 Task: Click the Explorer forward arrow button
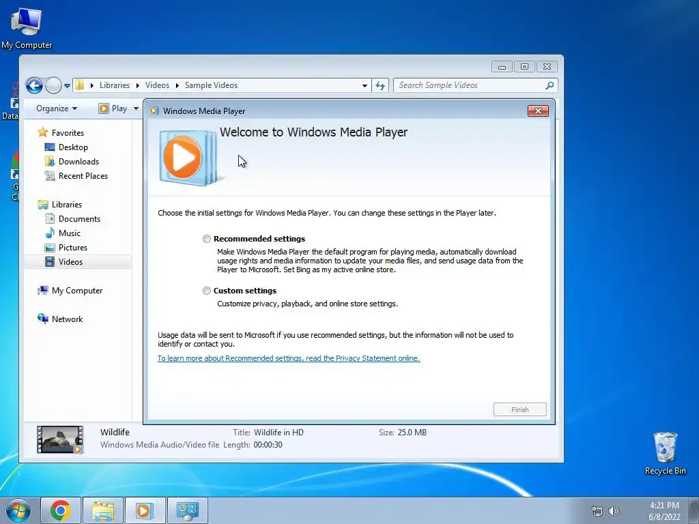(x=53, y=85)
